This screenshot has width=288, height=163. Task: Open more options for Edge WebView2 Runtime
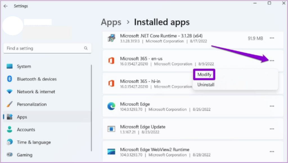pos(272,152)
